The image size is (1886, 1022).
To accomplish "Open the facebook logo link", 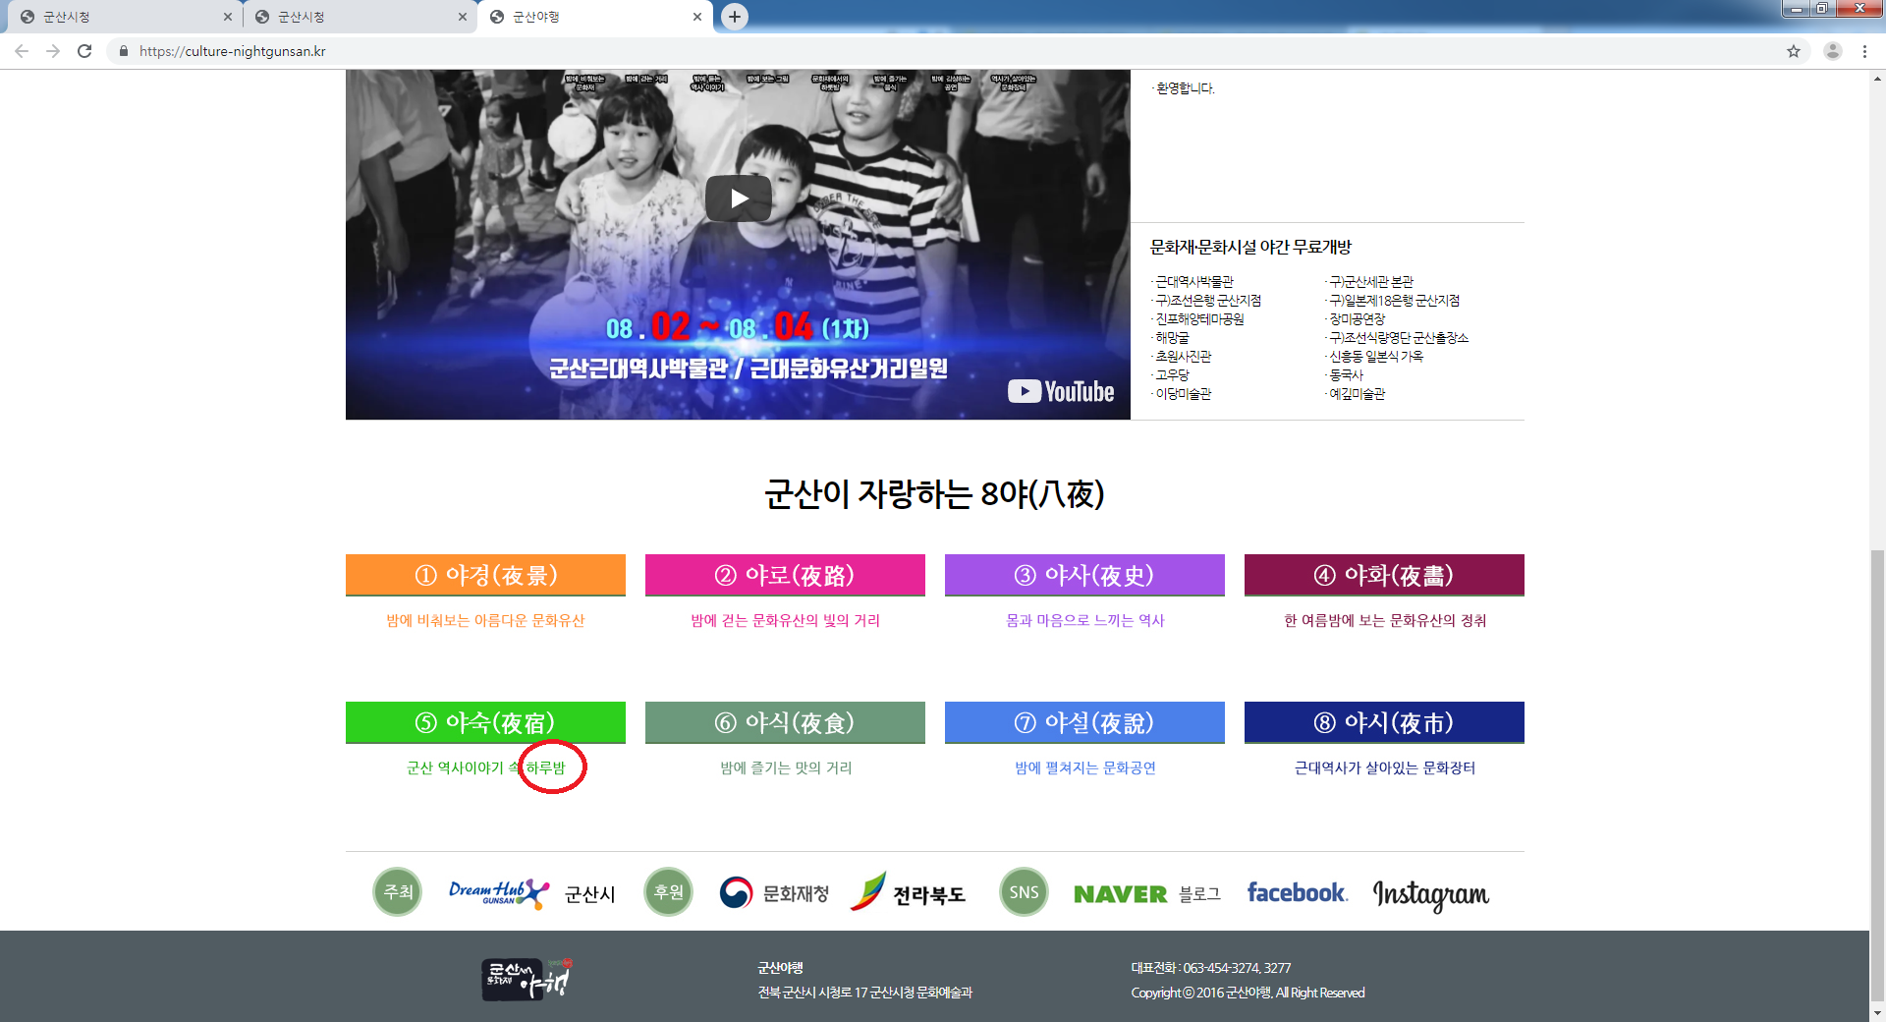I will pyautogui.click(x=1297, y=893).
